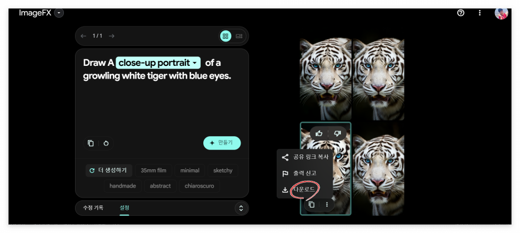Add the sketchy style chip
This screenshot has height=233, width=520.
pos(223,170)
